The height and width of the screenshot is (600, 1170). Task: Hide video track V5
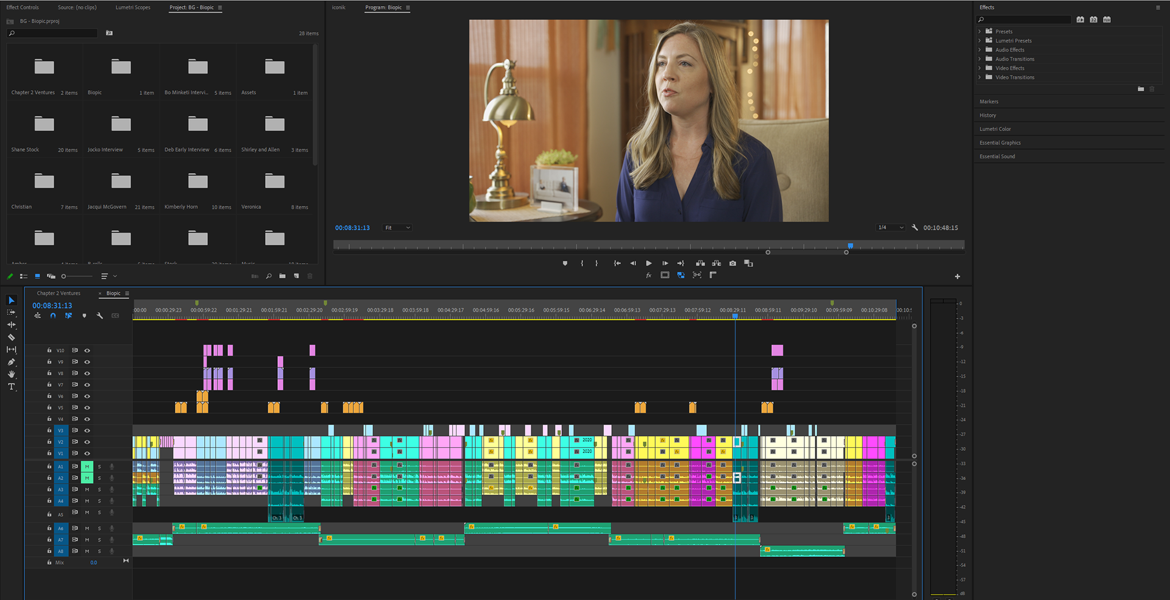click(x=87, y=408)
